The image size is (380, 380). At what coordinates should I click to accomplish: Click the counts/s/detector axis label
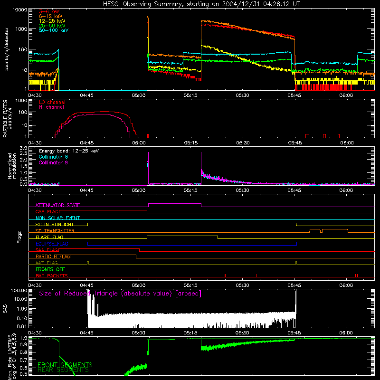point(7,49)
